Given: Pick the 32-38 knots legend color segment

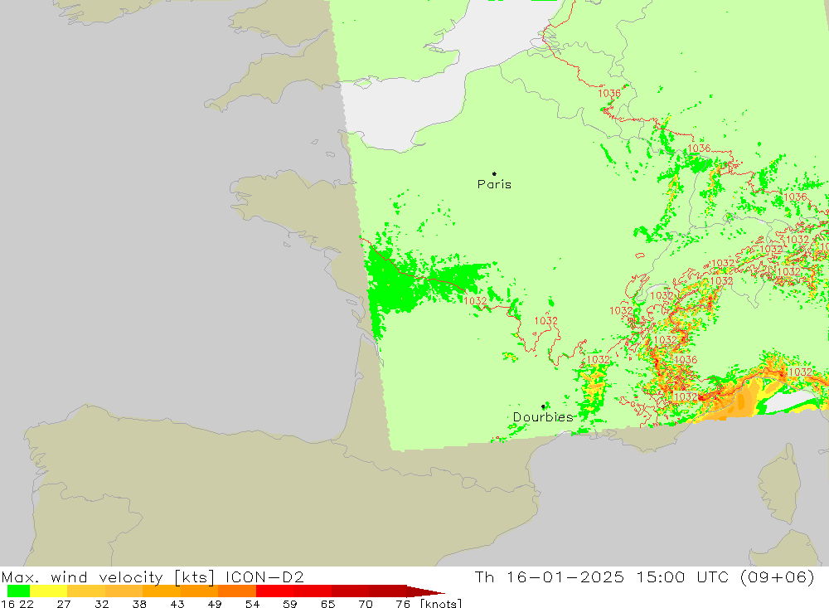Looking at the screenshot, I should 124,591.
